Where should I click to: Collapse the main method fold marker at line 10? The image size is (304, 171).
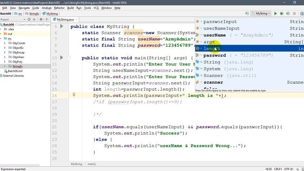69,57
